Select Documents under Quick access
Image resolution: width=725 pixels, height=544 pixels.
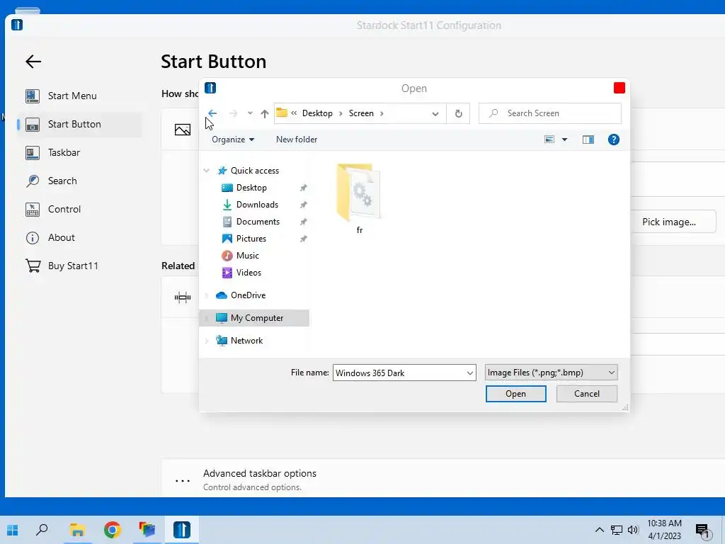258,222
